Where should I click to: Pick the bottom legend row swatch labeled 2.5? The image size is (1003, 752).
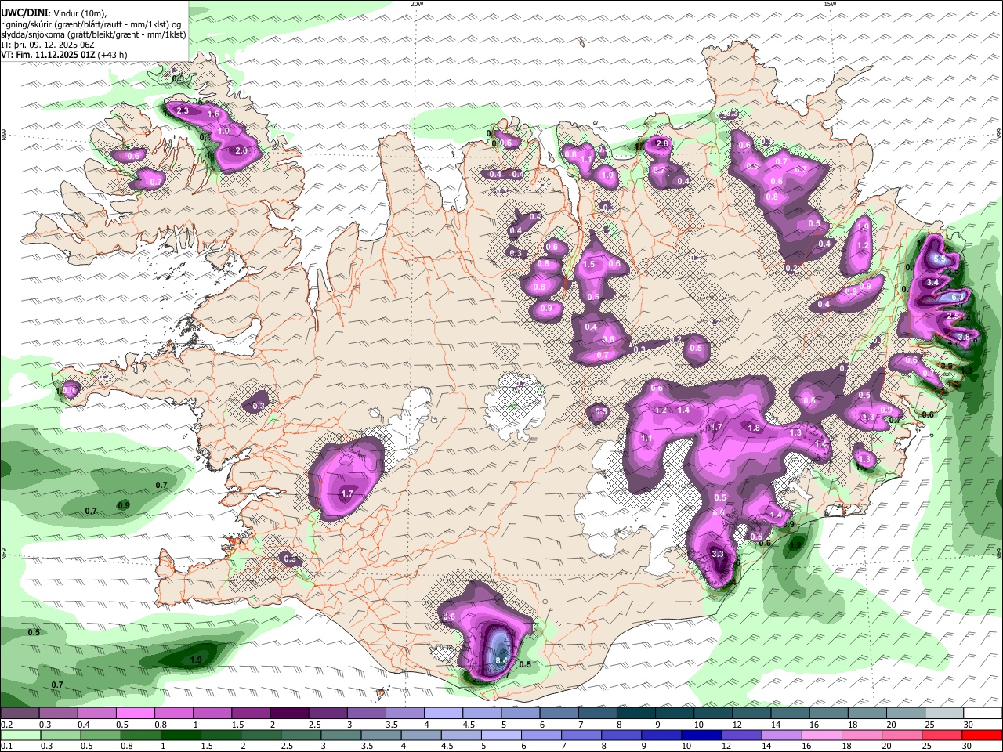301,736
